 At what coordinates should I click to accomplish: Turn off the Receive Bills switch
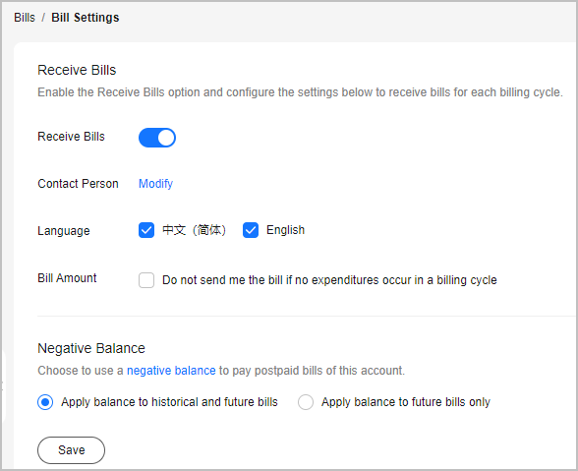click(x=157, y=138)
